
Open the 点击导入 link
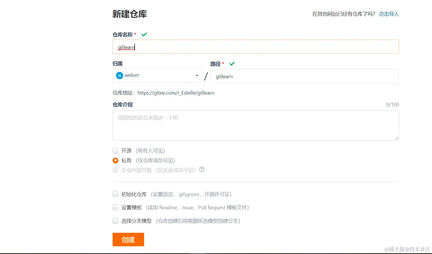(x=389, y=14)
